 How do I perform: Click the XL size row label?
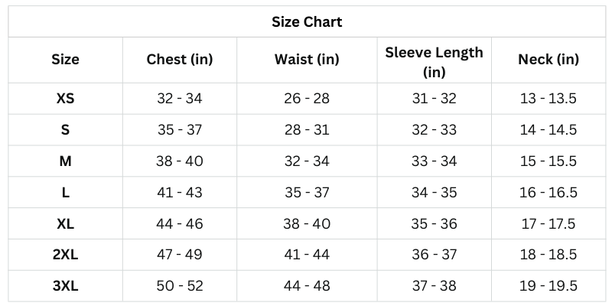click(65, 223)
